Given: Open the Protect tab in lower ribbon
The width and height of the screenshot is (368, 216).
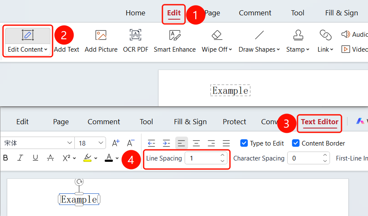Looking at the screenshot, I should pos(234,122).
